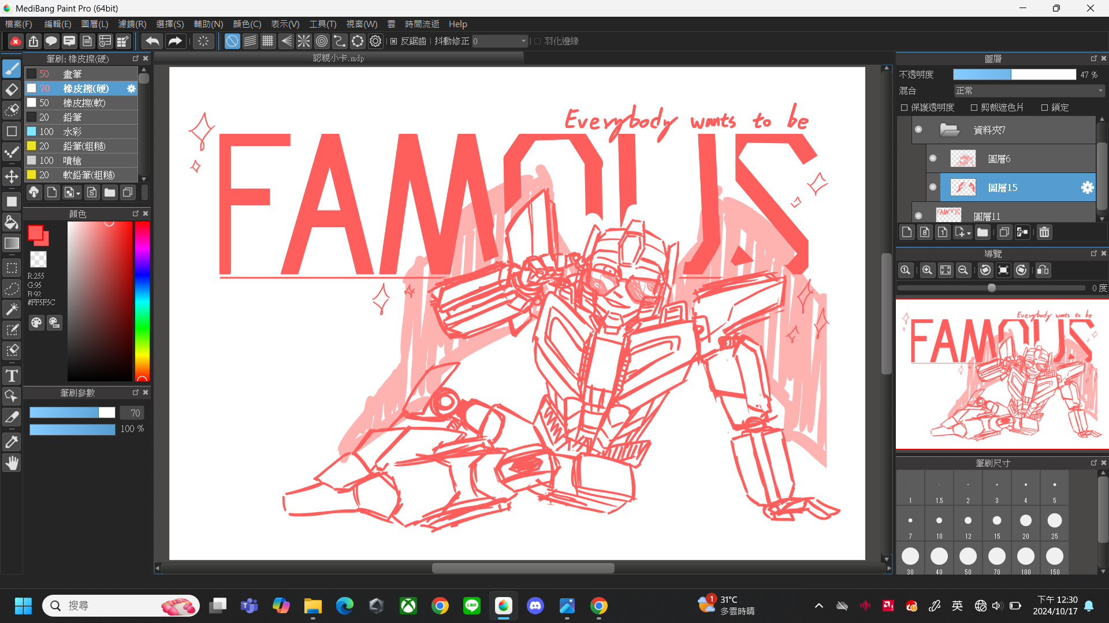Click the add folder icon in layer panel
Screen dimensions: 1109x623
[x=983, y=232]
